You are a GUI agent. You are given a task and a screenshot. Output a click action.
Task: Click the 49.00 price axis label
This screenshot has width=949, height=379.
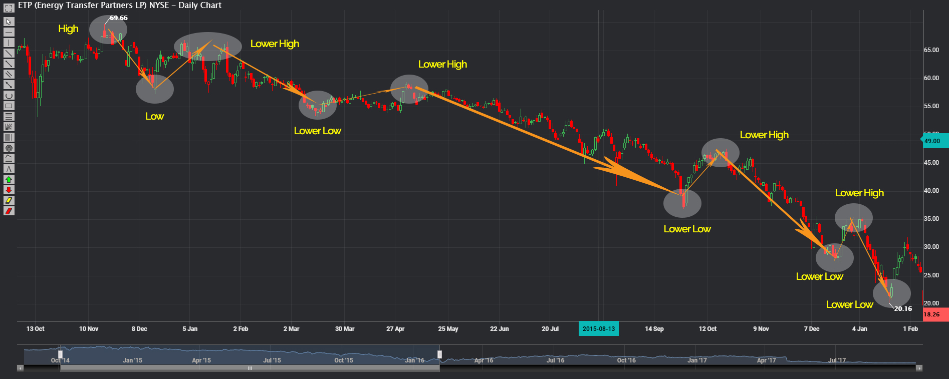934,141
